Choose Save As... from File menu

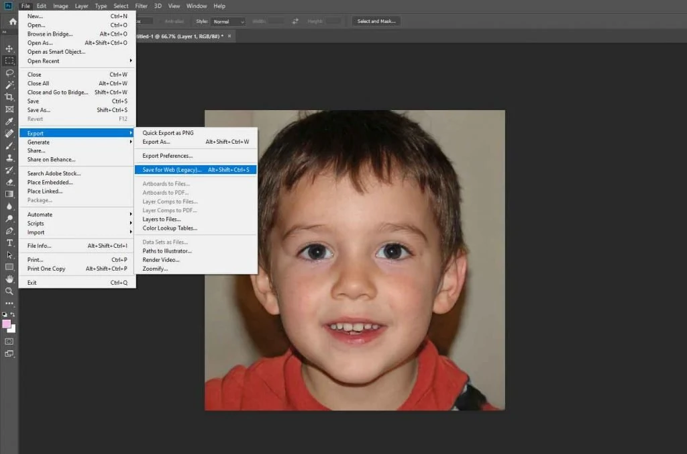(x=77, y=110)
